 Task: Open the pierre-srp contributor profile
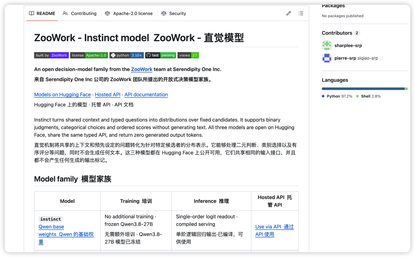(x=345, y=58)
